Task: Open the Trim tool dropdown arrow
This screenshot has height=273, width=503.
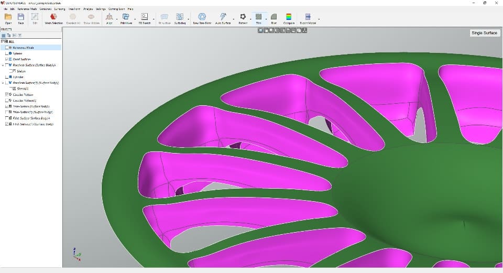Action: (x=266, y=20)
